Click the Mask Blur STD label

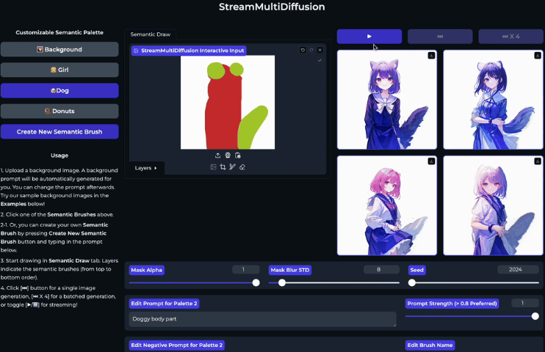[x=290, y=270]
